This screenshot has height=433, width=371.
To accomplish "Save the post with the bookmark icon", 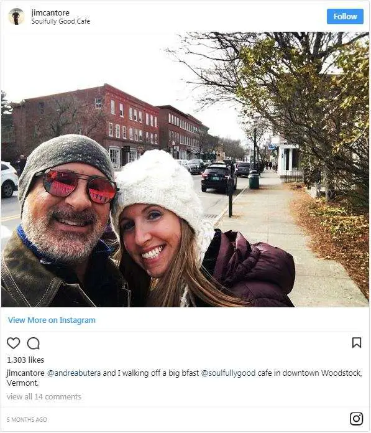I will click(356, 343).
